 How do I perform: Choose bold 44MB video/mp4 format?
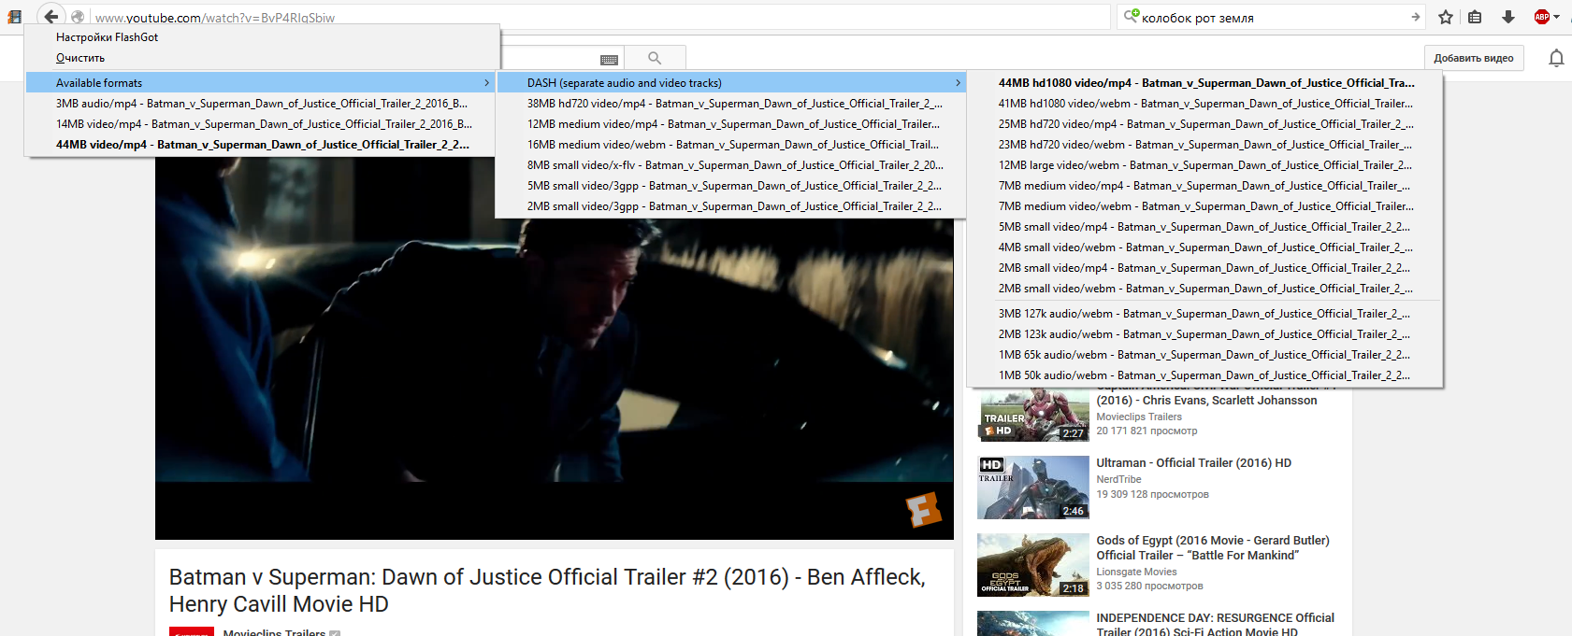263,145
